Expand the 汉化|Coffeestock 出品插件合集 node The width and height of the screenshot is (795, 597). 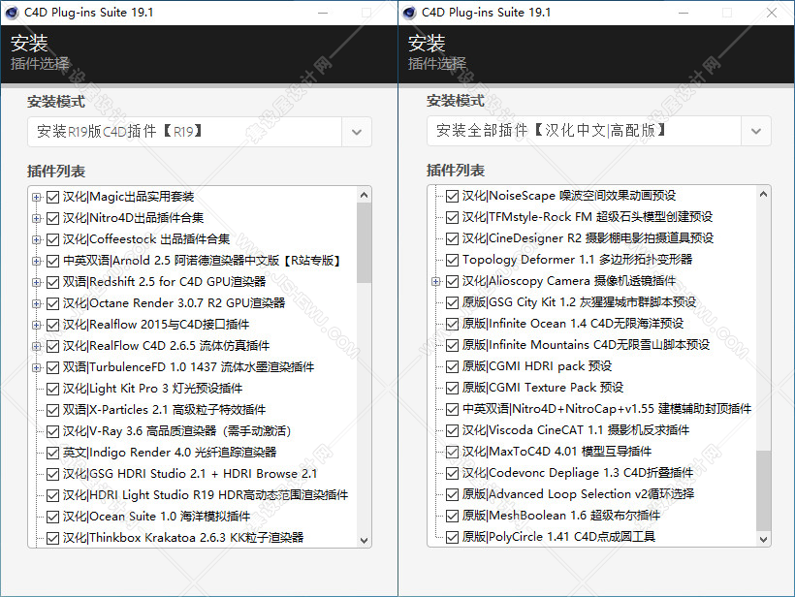point(37,239)
